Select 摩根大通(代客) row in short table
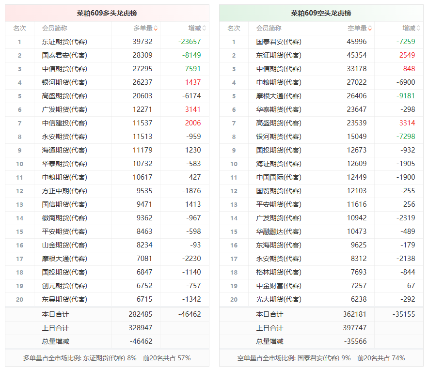Viewport: 428px width, 369px height. (321, 96)
